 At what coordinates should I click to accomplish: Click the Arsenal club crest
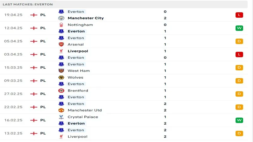point(61,44)
